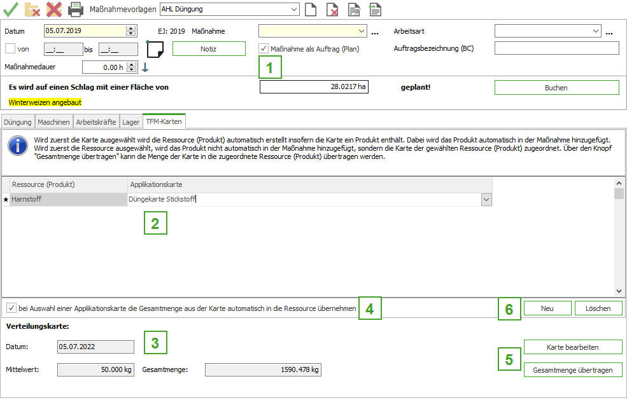This screenshot has width=627, height=400.
Task: Click the blue down arrow next to Maßnahmedauer
Action: click(x=145, y=67)
